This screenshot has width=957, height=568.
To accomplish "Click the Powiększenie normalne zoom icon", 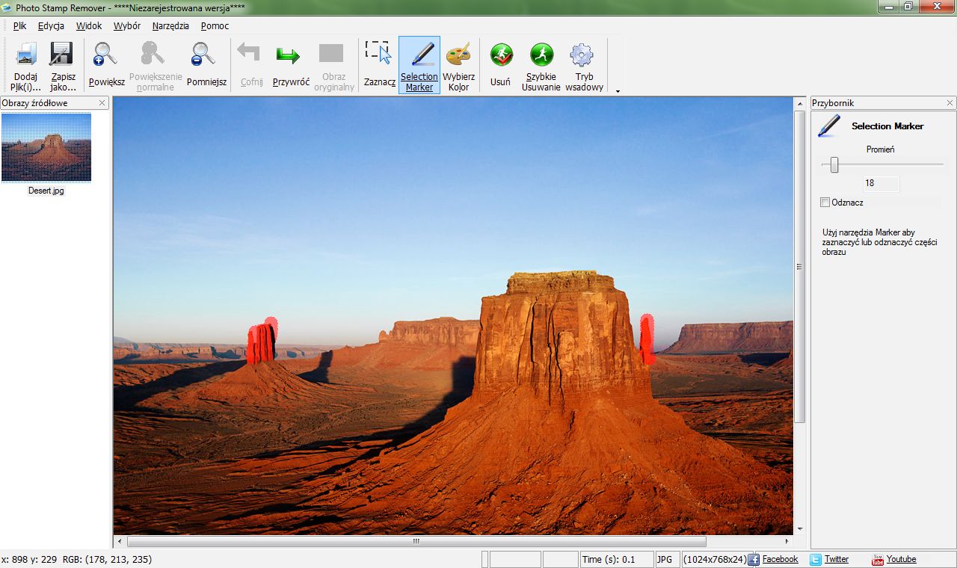I will [x=153, y=54].
